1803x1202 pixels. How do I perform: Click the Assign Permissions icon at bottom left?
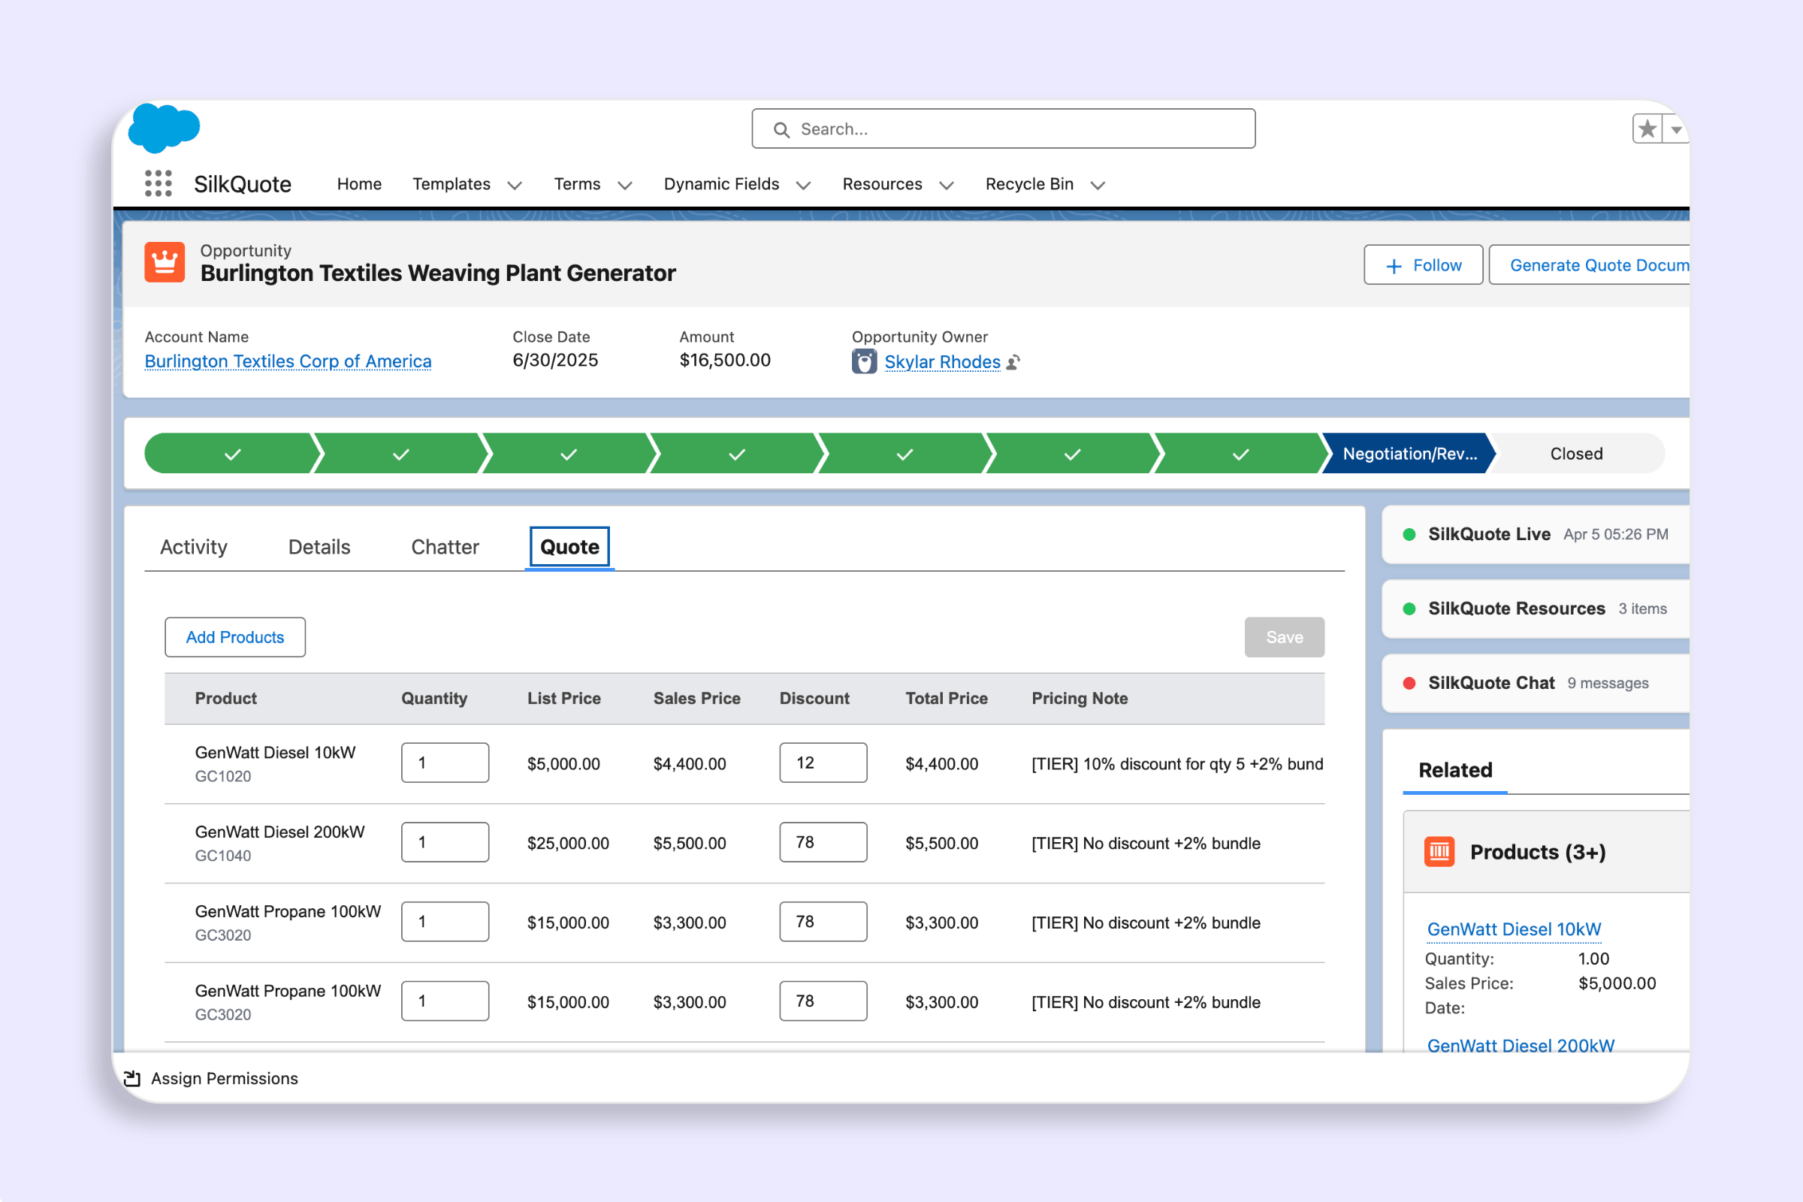[x=132, y=1078]
